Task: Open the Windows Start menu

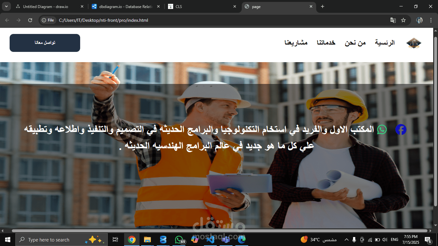Action: point(7,240)
